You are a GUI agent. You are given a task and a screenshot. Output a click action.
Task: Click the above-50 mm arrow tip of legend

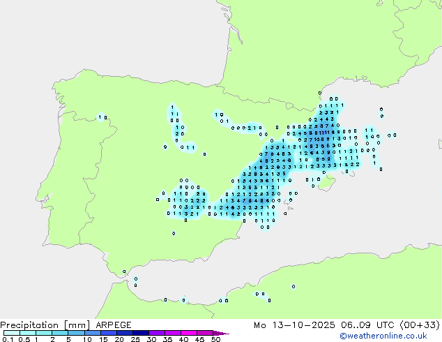pyautogui.click(x=221, y=334)
